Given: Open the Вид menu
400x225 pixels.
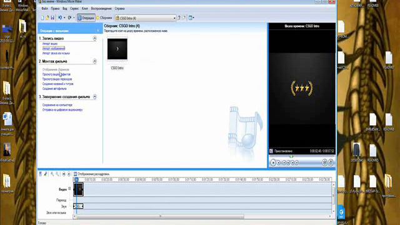Looking at the screenshot, I should pyautogui.click(x=65, y=9).
